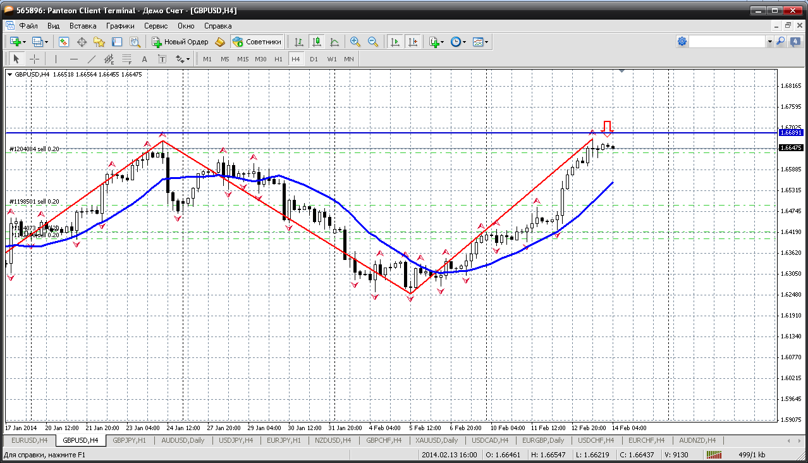
Task: Show the Terminal window icon
Action: (117, 42)
